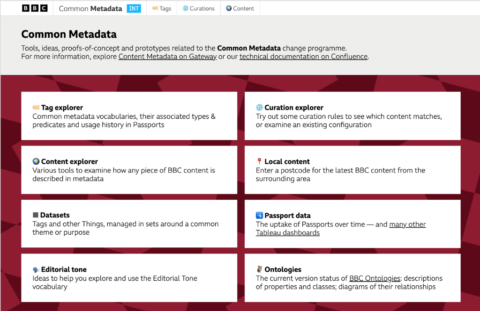This screenshot has height=311, width=480.
Task: Click the owl icon on Ontologies card
Action: (x=259, y=269)
